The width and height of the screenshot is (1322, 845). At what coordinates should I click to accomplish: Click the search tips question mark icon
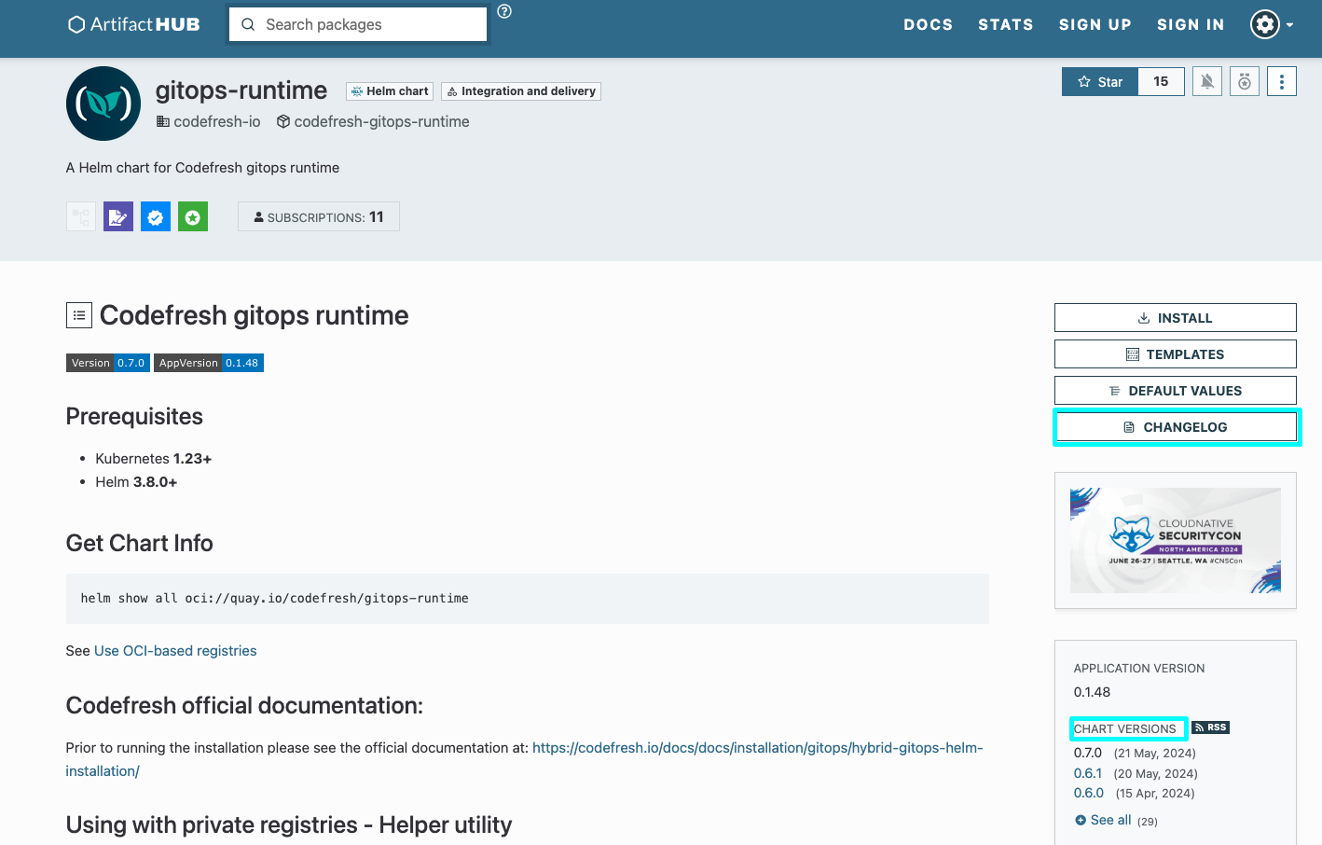[x=504, y=11]
